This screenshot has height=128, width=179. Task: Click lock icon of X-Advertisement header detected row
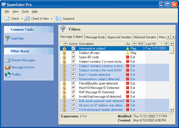64,110
